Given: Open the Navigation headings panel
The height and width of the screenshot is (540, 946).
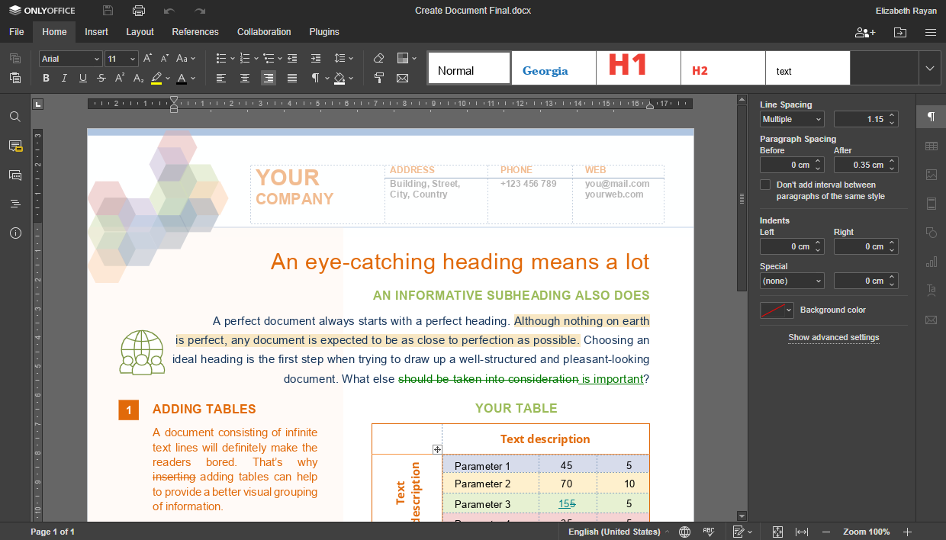Looking at the screenshot, I should point(15,203).
